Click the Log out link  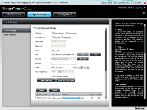[x=138, y=8]
